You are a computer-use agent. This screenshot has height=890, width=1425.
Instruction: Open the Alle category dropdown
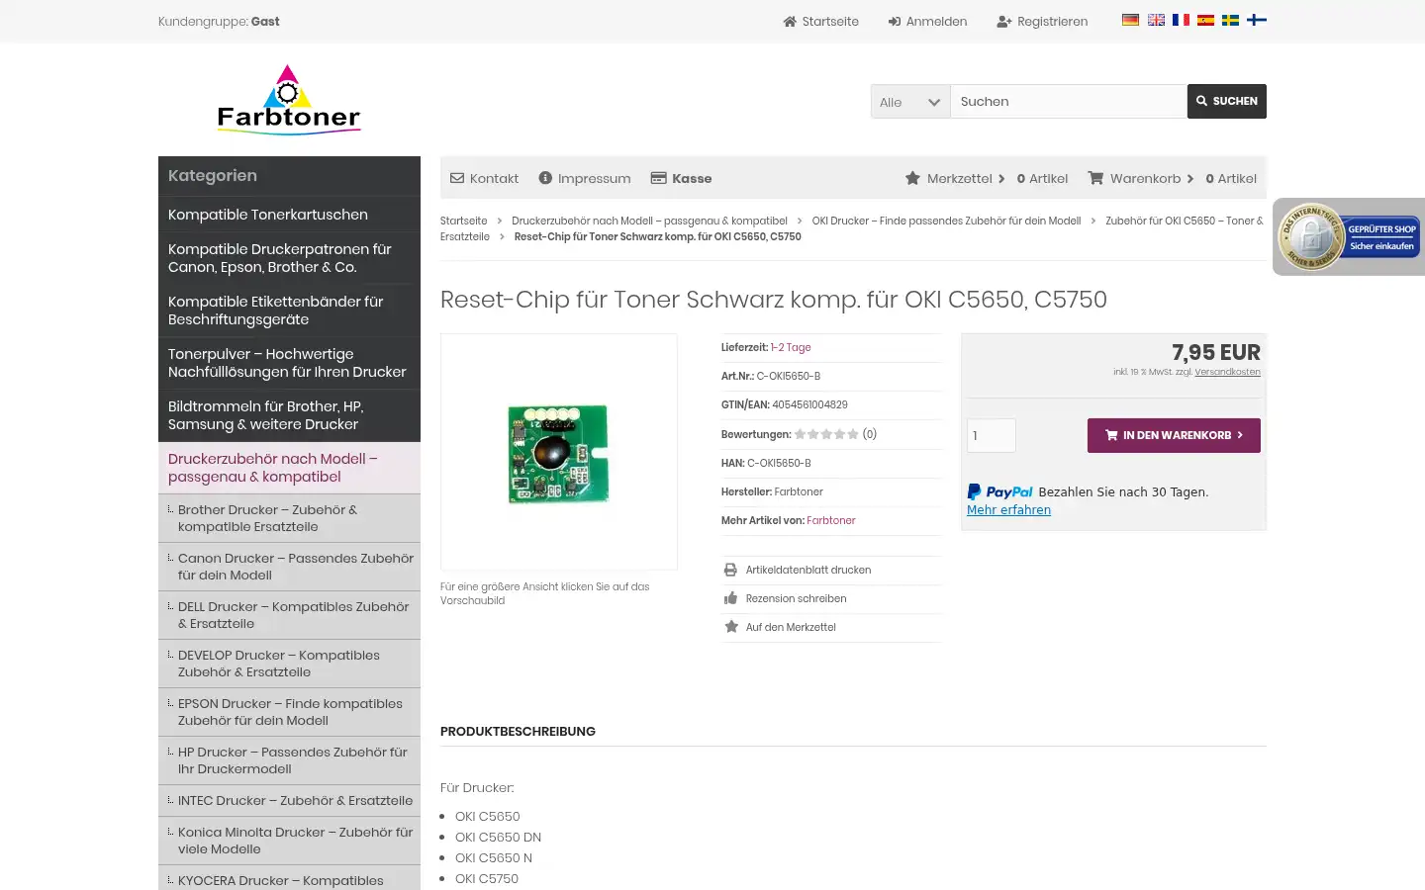910,102
